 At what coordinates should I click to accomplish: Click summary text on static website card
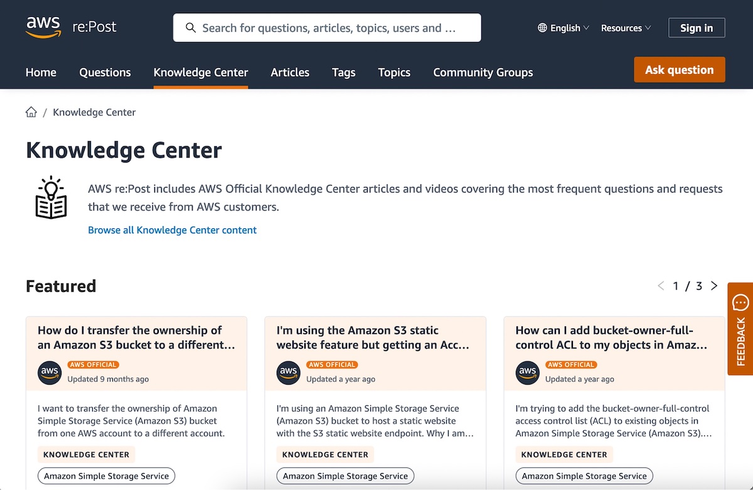[375, 421]
